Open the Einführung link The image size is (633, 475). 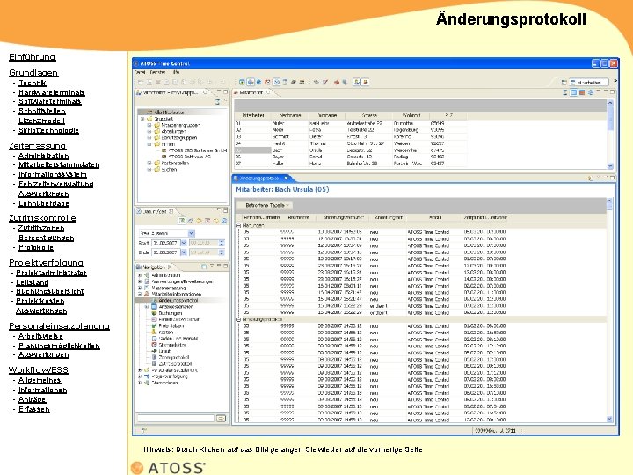point(33,57)
